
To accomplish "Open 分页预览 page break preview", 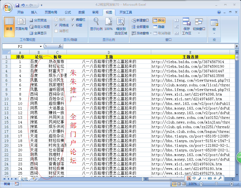I will [38, 20].
